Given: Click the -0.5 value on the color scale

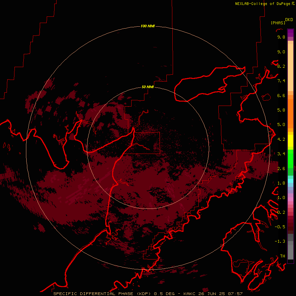Looking at the screenshot, I should point(280,227).
